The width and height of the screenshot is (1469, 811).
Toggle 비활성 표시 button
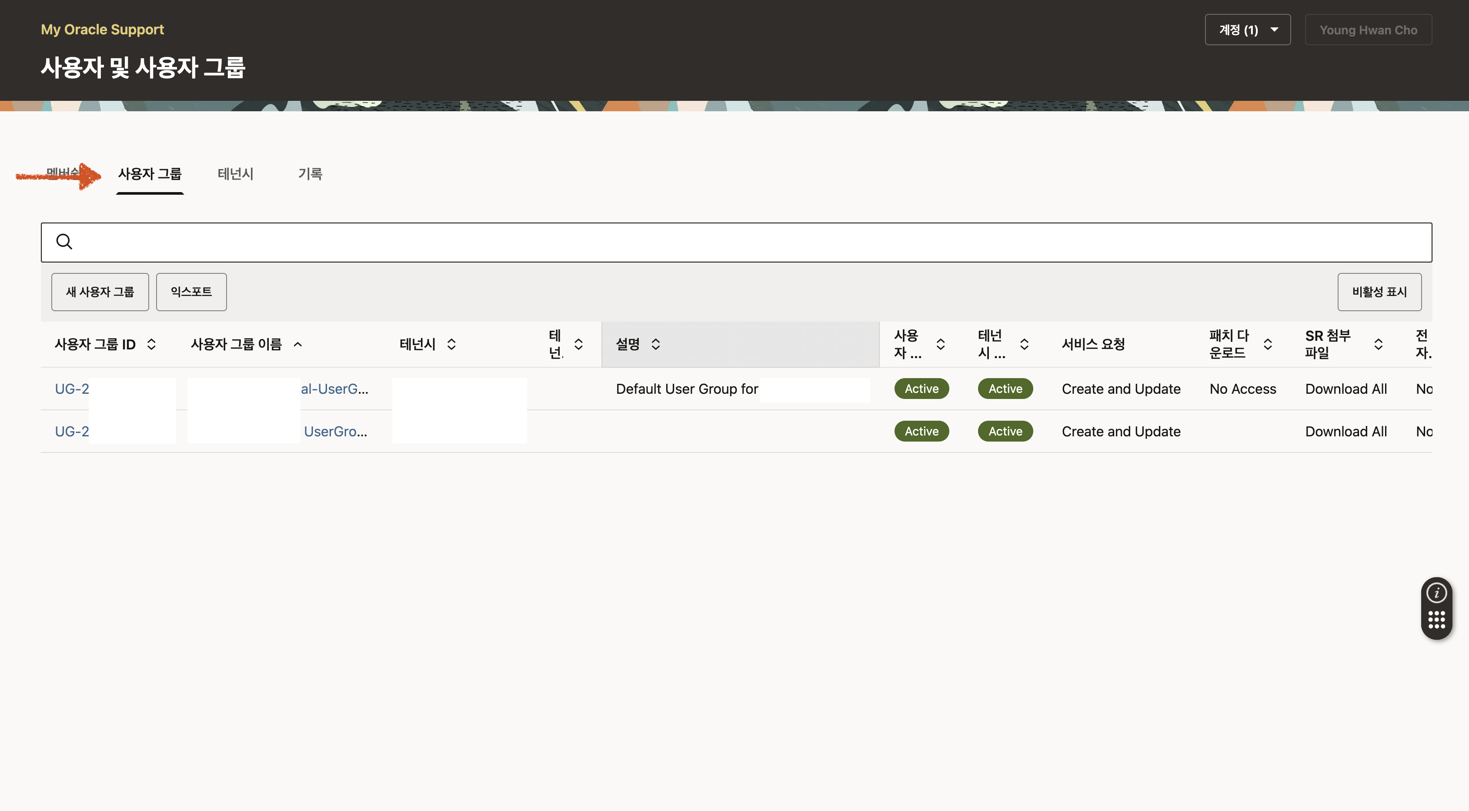coord(1379,292)
